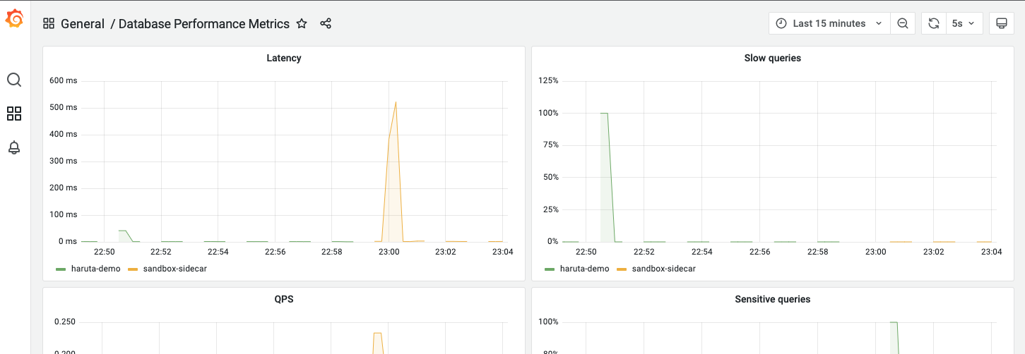Expand the 5s refresh interval dropdown
The image size is (1025, 354).
(x=964, y=23)
